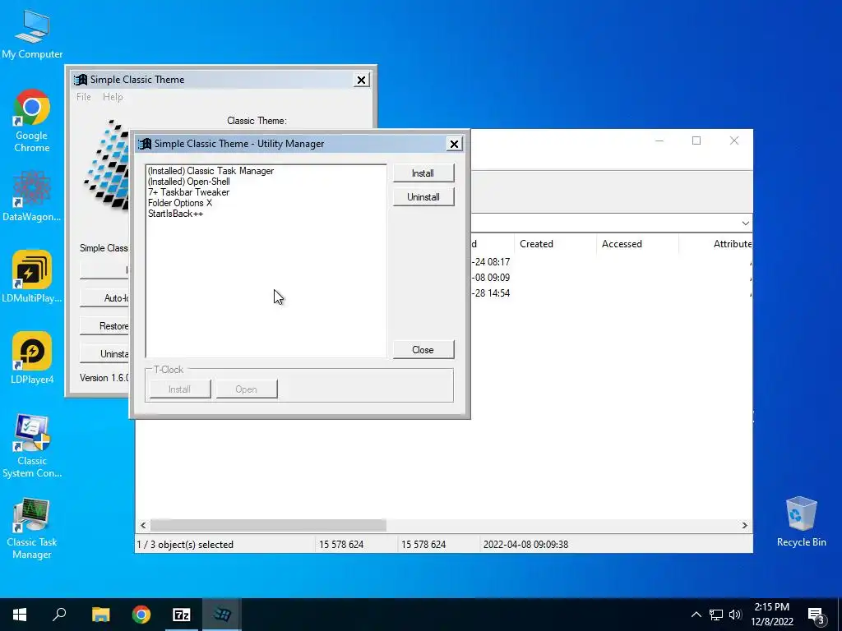
Task: Open the DataWagon desktop shortcut
Action: coord(32,196)
